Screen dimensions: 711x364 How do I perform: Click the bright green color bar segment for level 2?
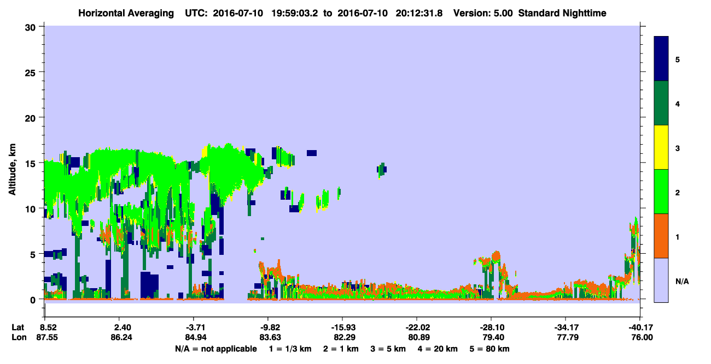pyautogui.click(x=661, y=192)
